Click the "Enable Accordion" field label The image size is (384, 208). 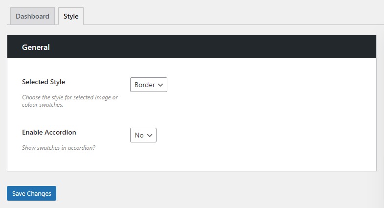(49, 132)
